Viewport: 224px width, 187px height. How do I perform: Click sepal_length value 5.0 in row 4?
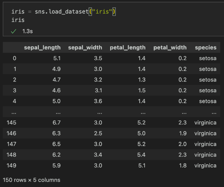click(56, 101)
